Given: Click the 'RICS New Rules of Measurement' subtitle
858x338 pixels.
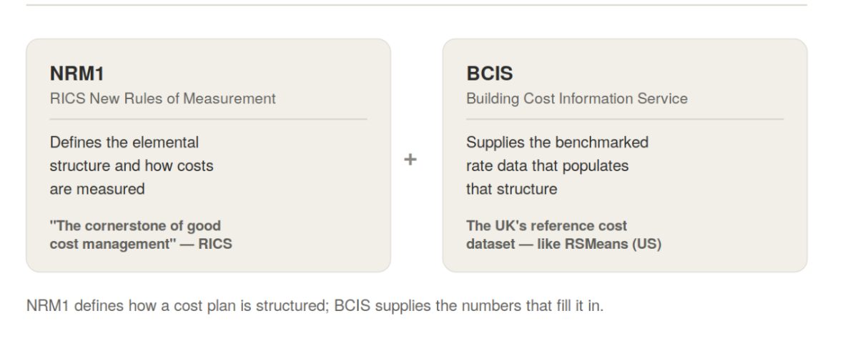Looking at the screenshot, I should (x=162, y=98).
